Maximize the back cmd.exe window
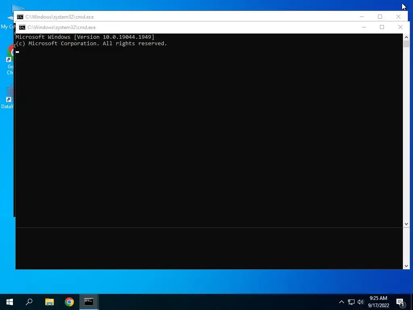Viewport: 413px width, 310px height. tap(380, 17)
